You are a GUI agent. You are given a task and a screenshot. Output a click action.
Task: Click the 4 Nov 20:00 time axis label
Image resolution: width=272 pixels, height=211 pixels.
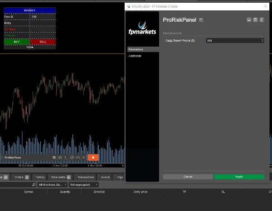tap(95, 165)
